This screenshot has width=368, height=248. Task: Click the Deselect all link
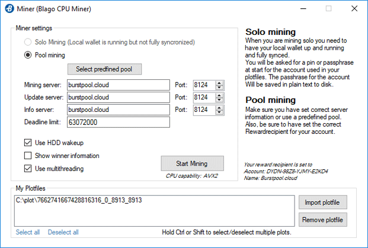coord(63,232)
